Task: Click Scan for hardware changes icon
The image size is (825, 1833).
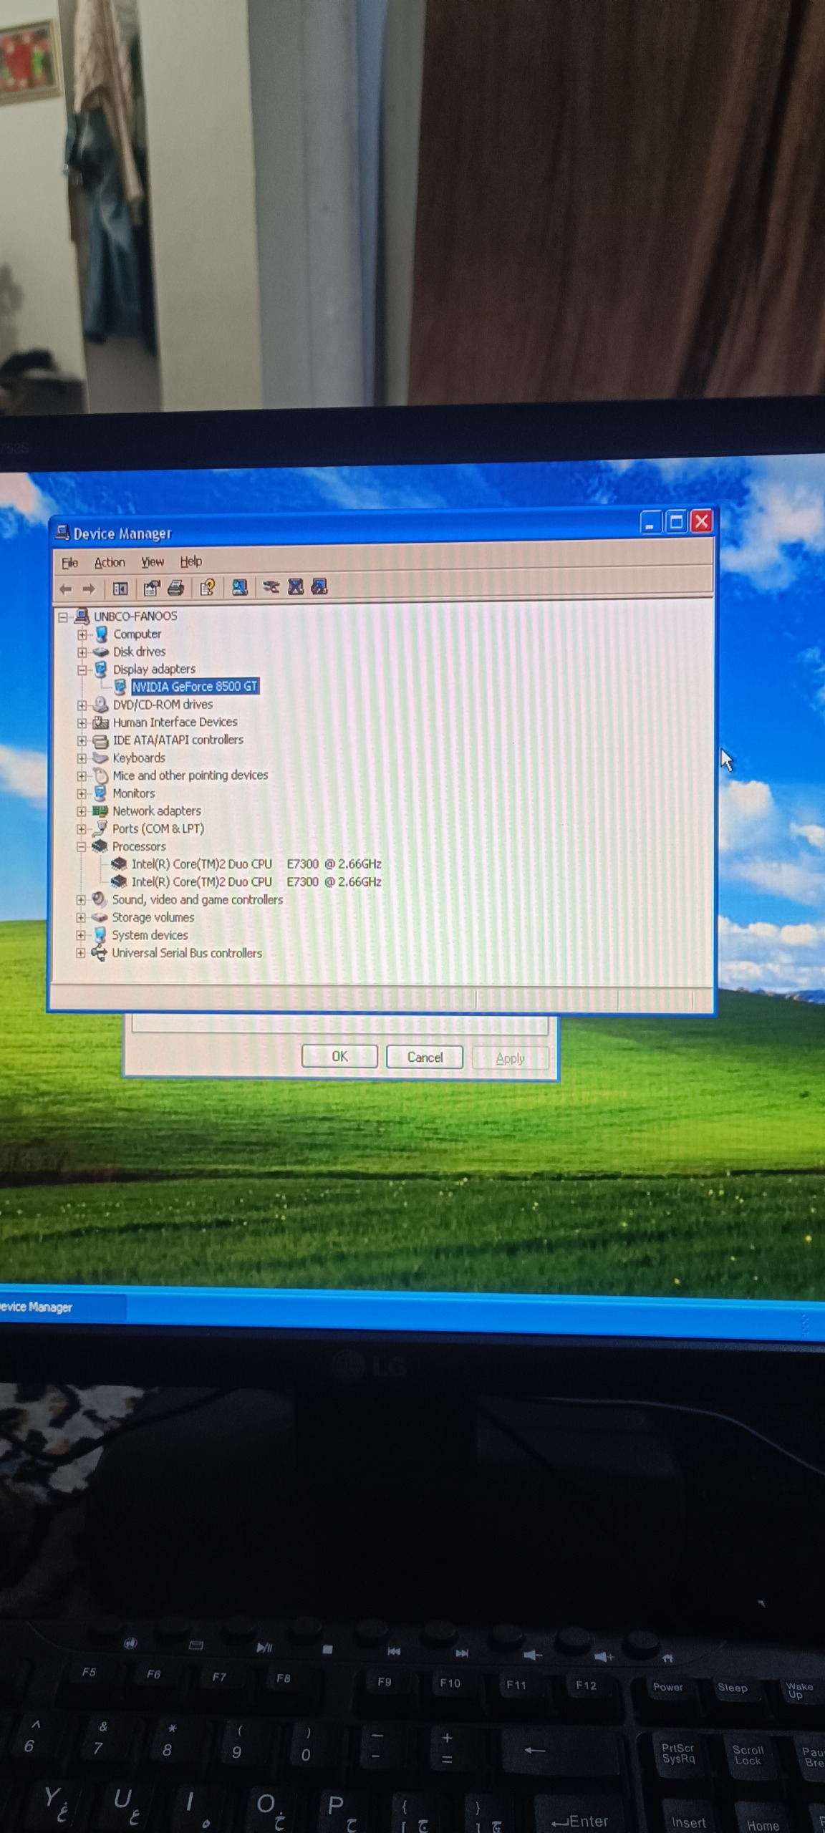Action: 239,587
